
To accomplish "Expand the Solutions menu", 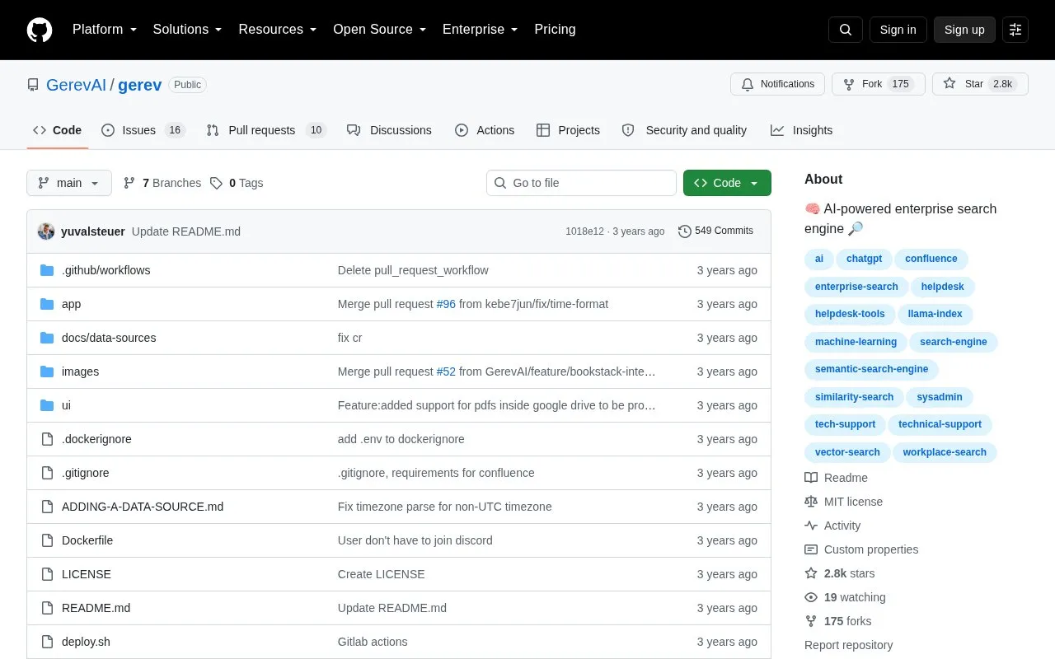I will [188, 30].
